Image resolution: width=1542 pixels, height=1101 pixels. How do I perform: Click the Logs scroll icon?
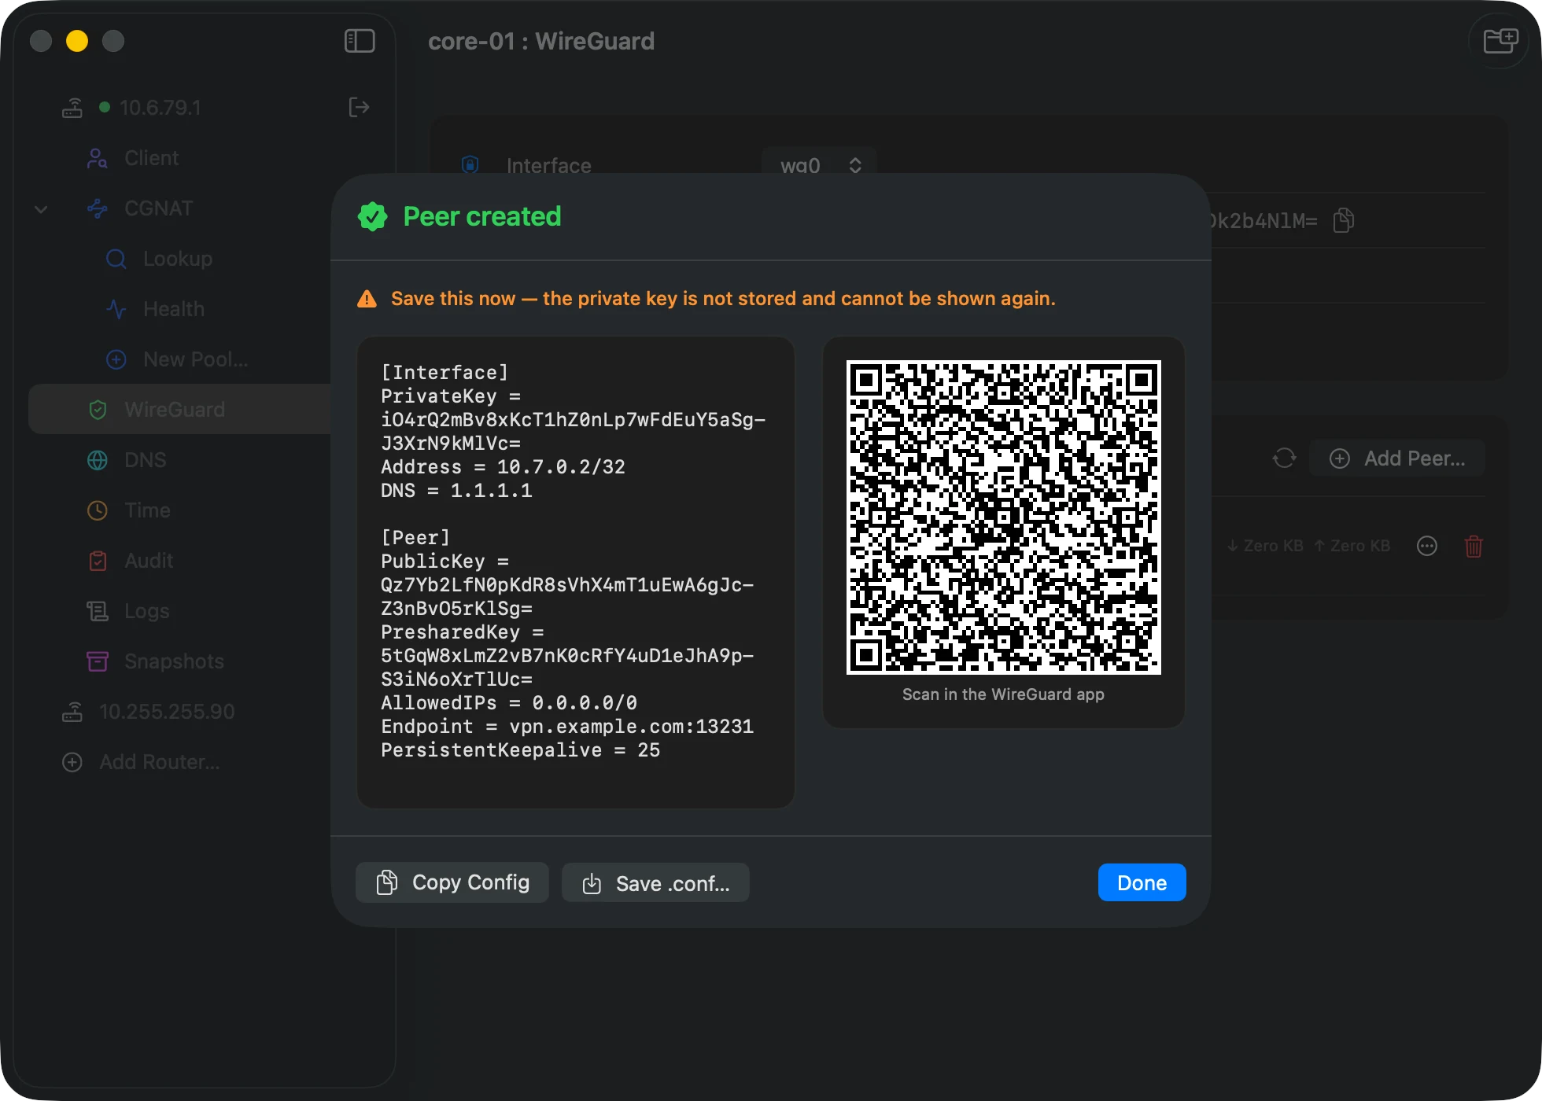point(98,611)
